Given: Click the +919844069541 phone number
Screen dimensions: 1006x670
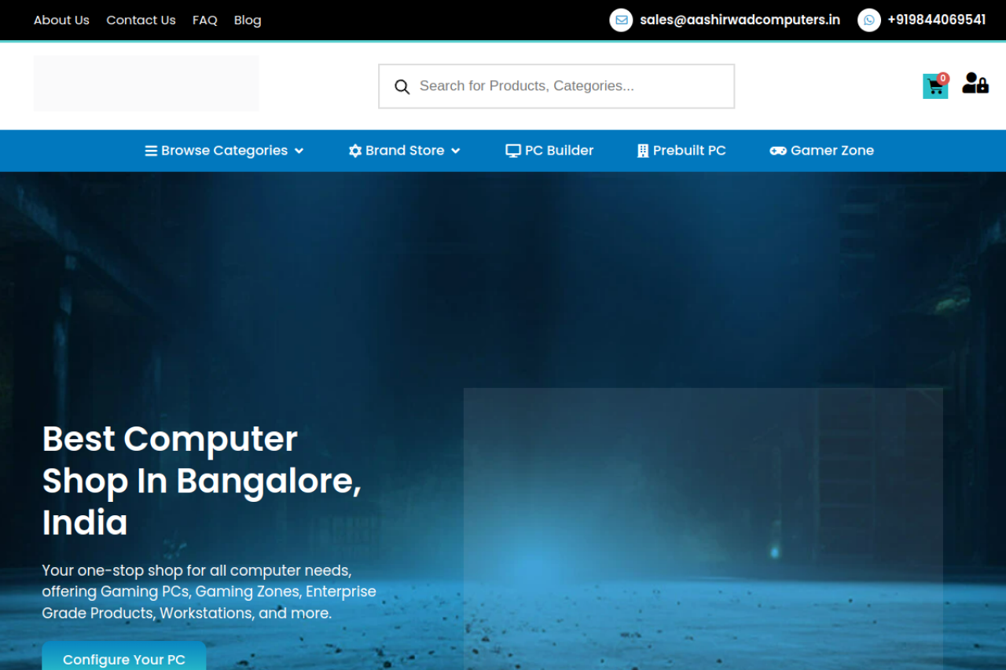Looking at the screenshot, I should point(937,20).
